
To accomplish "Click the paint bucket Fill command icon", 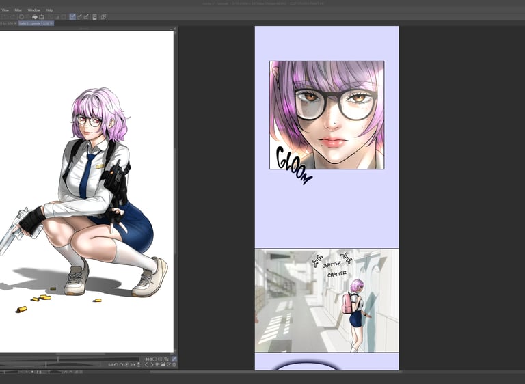I will pyautogui.click(x=35, y=16).
